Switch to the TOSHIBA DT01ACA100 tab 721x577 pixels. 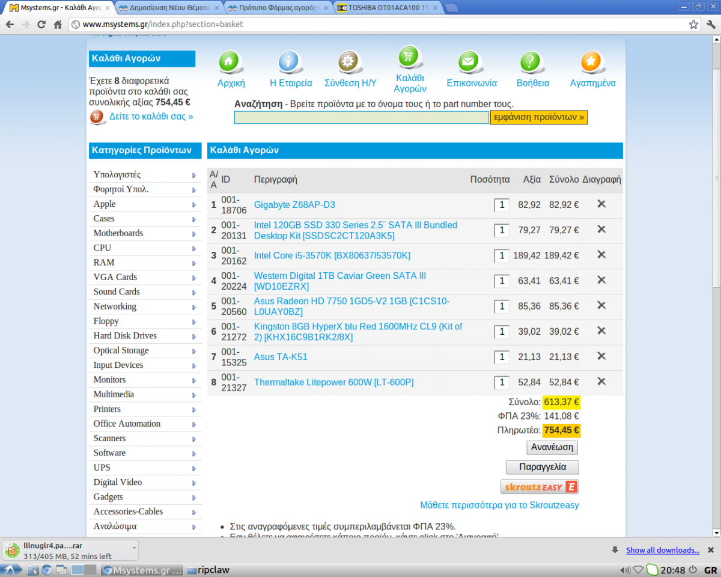pyautogui.click(x=389, y=8)
